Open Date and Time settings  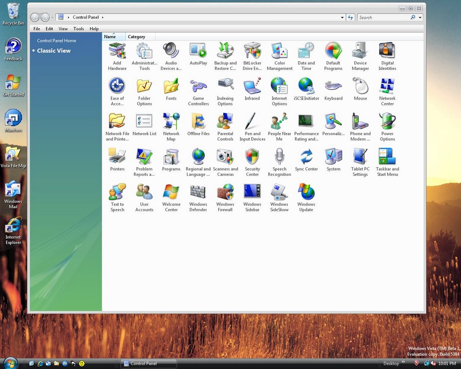[x=306, y=51]
